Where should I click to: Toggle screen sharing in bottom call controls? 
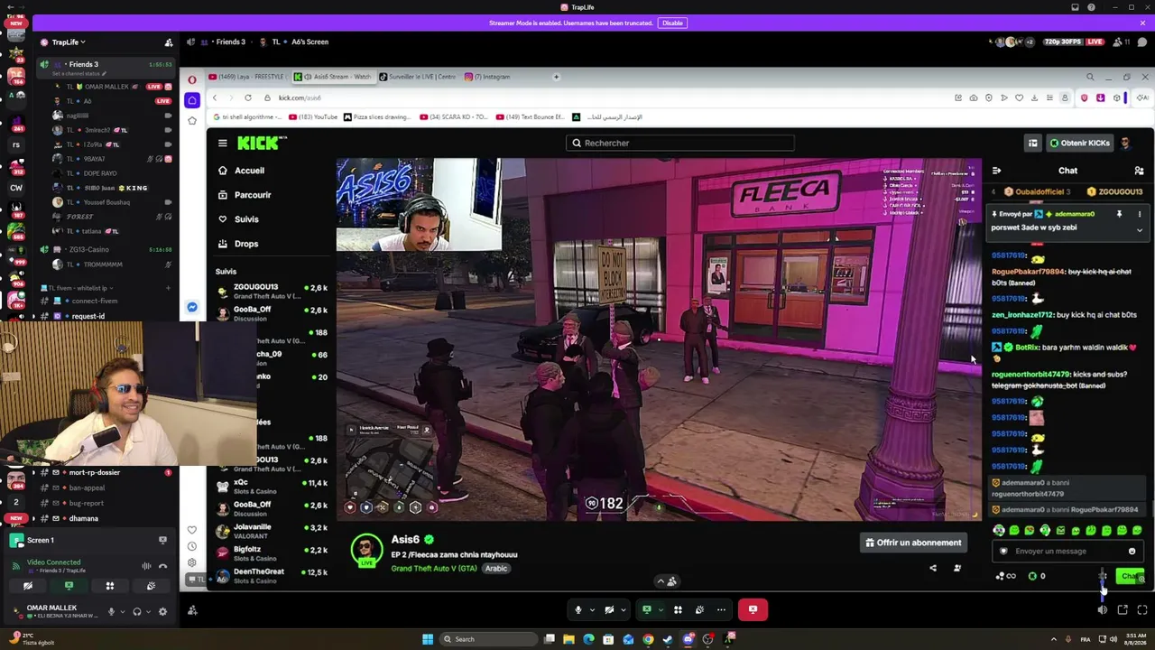[x=646, y=609]
